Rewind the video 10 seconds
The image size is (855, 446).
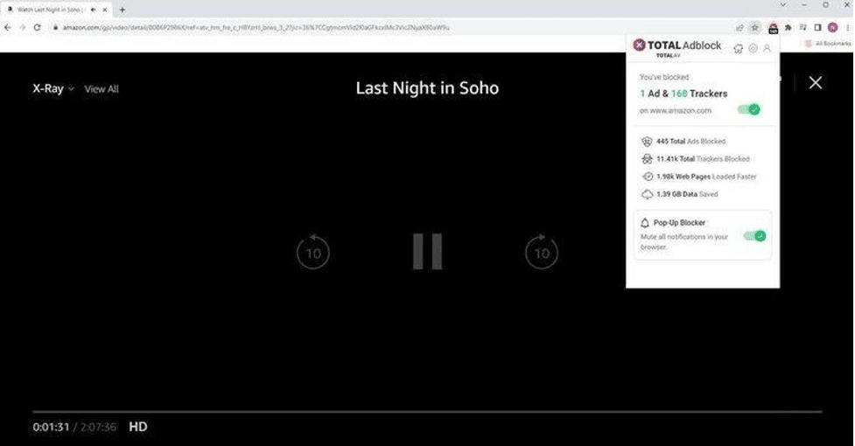tap(313, 252)
